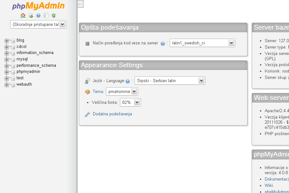Open the webauth database
Screen dimensions: 289x193
[x=24, y=84]
